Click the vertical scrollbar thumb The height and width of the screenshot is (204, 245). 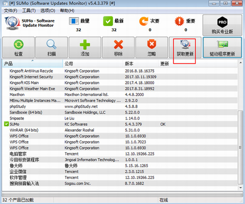click(240, 147)
